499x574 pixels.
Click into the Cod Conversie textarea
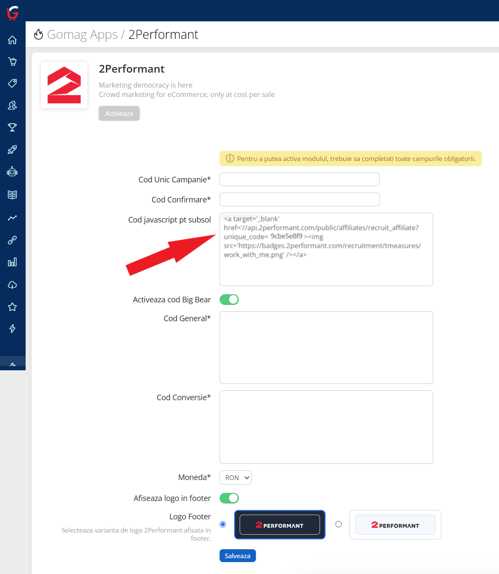[326, 427]
